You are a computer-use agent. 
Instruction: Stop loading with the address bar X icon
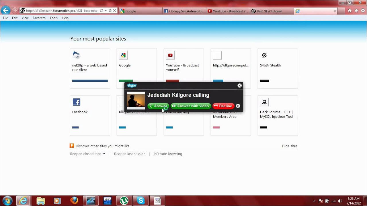coord(115,11)
